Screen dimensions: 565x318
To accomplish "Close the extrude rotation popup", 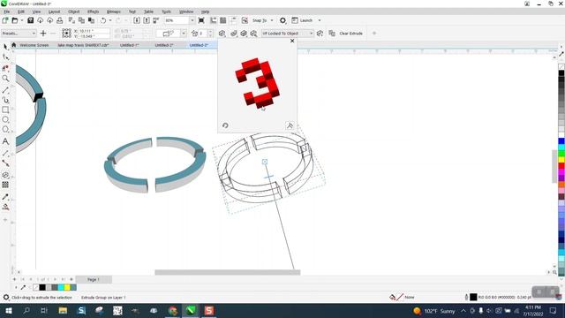I will 292,42.
